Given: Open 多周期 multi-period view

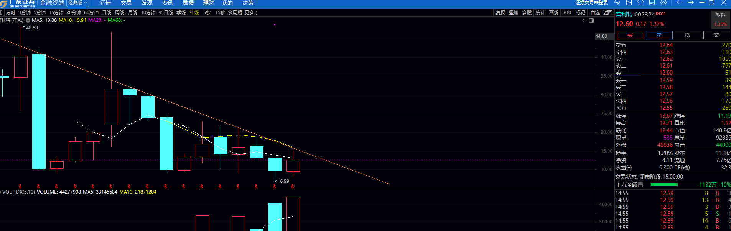Looking at the screenshot, I should coord(235,13).
